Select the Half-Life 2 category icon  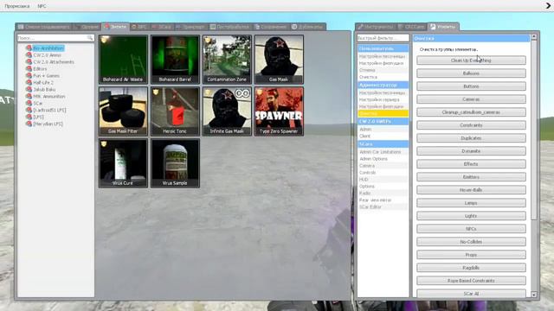coord(29,83)
